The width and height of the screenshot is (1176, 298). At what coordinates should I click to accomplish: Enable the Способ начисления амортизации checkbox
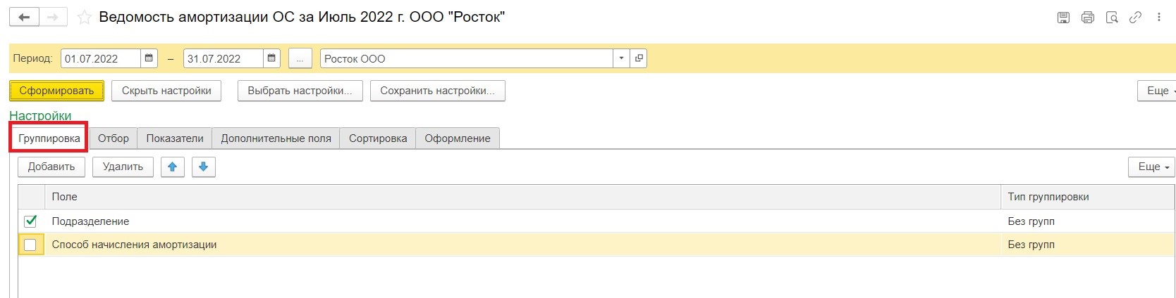coord(30,245)
